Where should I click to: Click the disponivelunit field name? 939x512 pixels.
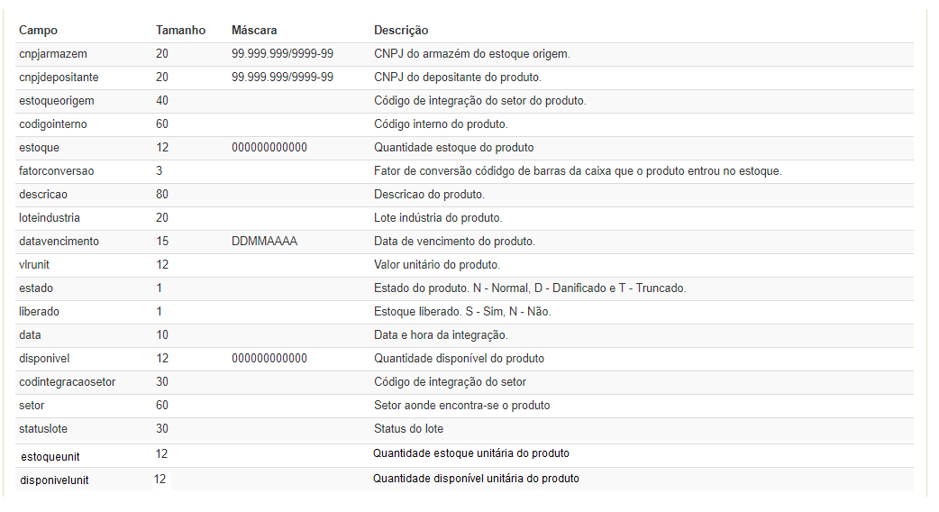pyautogui.click(x=54, y=480)
